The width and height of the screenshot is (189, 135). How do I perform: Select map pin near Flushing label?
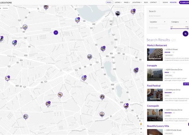(x=118, y=13)
